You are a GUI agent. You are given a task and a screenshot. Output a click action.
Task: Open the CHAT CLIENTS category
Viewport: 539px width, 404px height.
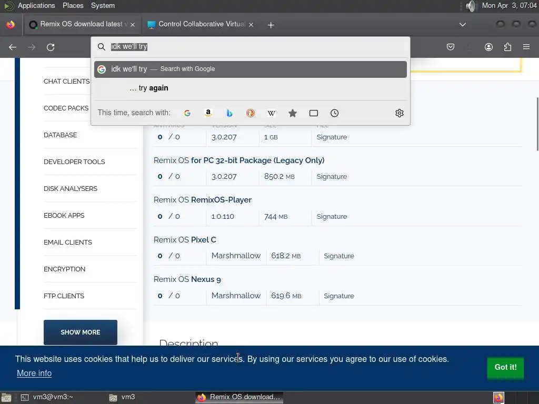pyautogui.click(x=67, y=82)
